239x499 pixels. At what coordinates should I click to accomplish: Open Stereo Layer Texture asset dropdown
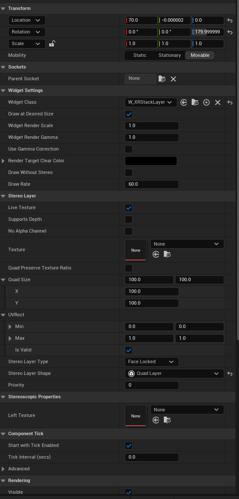[187, 244]
